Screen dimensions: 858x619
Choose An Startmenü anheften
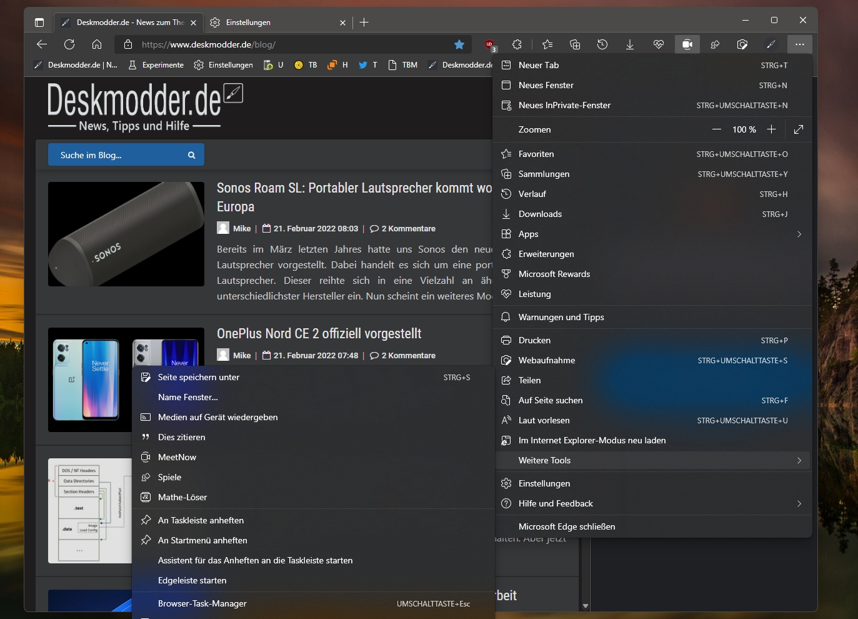click(314, 540)
